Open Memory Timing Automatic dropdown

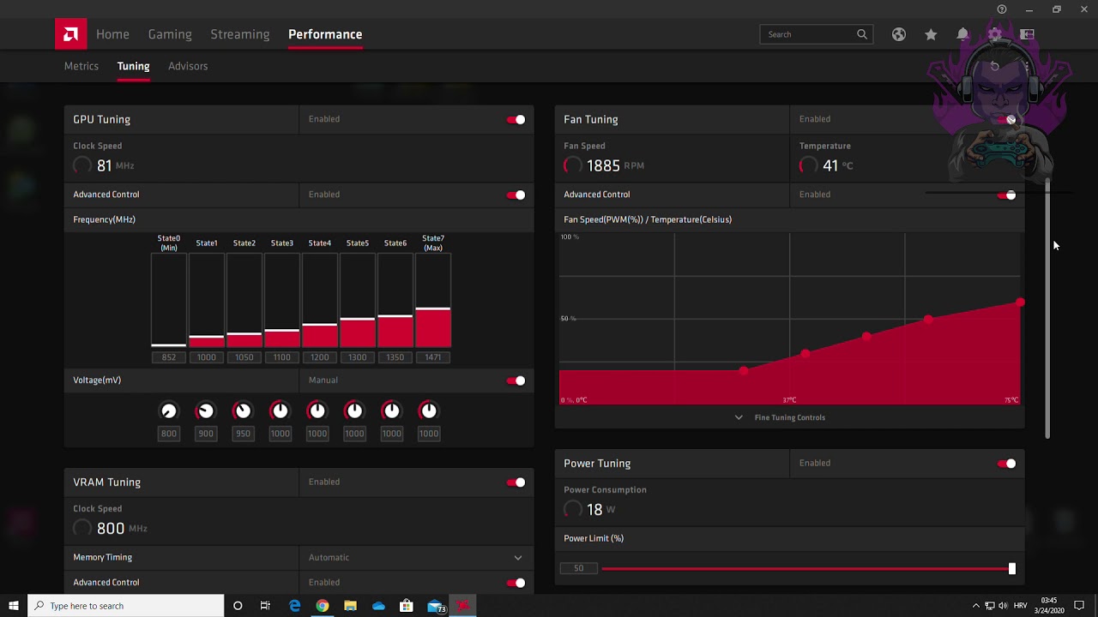click(x=416, y=558)
